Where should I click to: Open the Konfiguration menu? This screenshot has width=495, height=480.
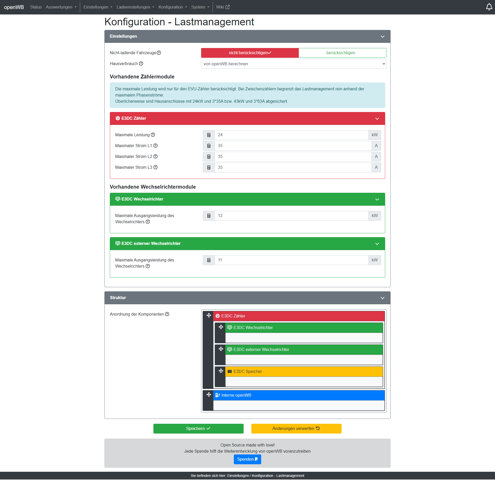pos(173,7)
